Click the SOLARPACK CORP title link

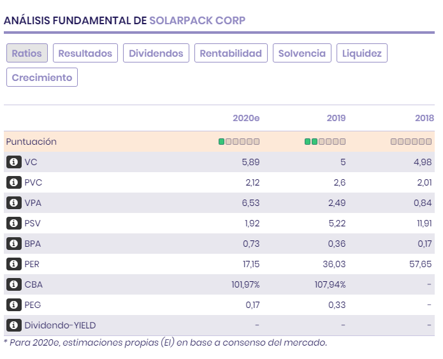(197, 20)
